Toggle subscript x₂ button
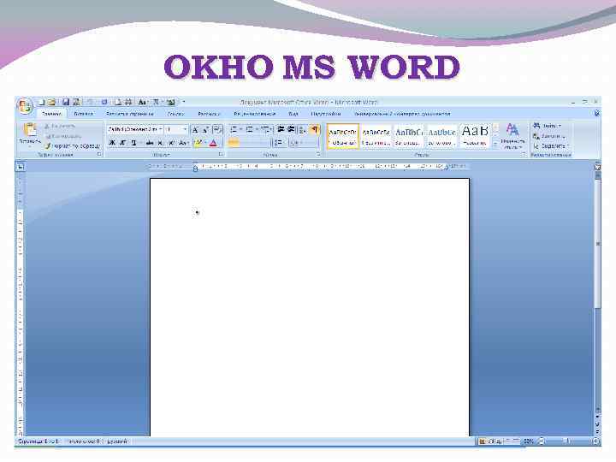 (x=160, y=143)
